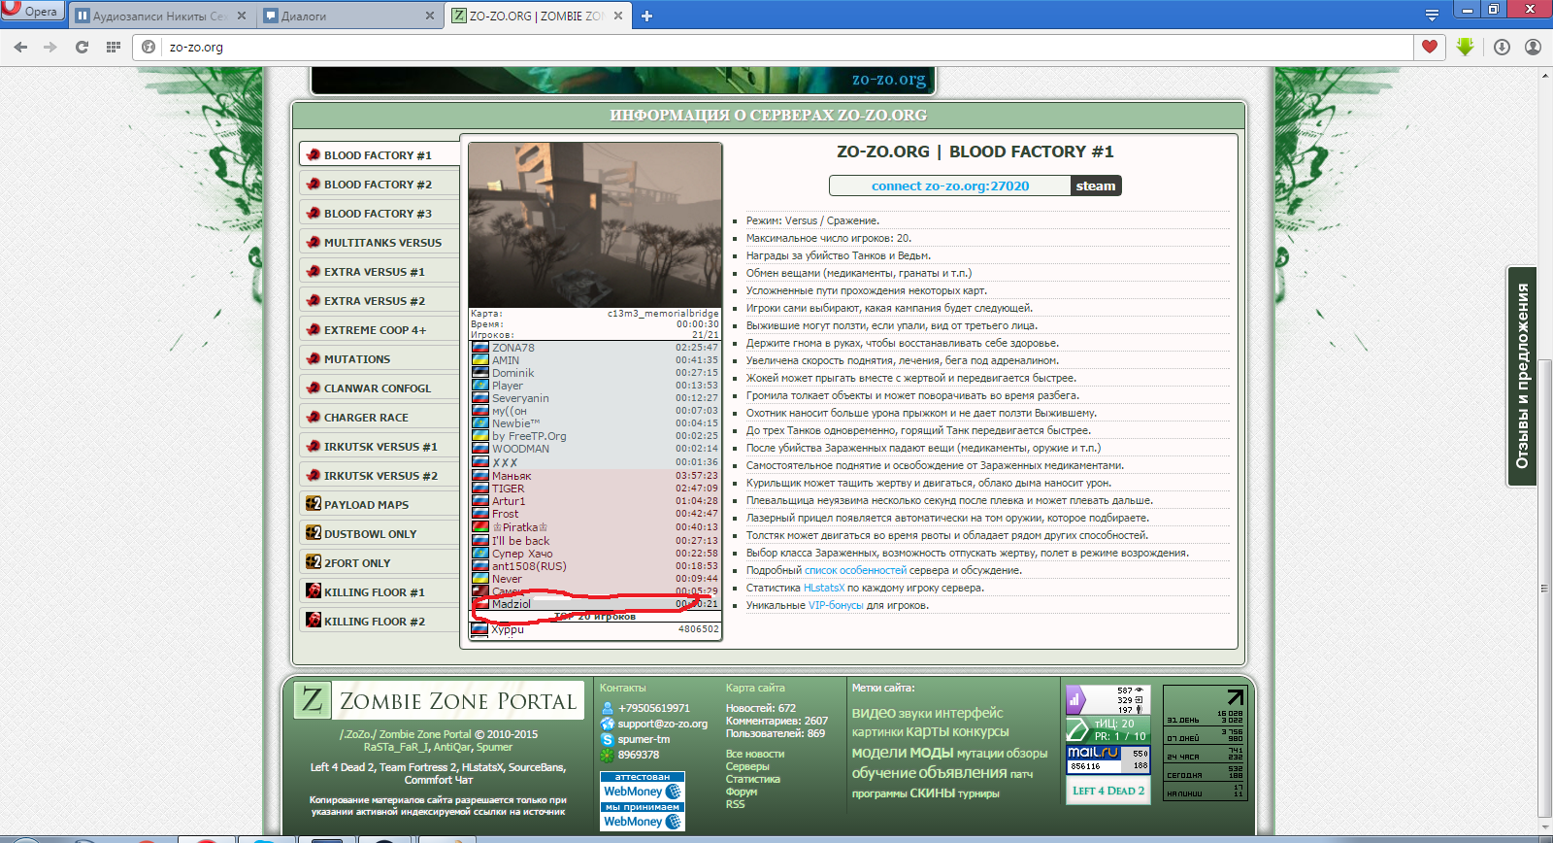The width and height of the screenshot is (1553, 843).
Task: Select the MULTITANKS VERSUS server
Action: 381,243
